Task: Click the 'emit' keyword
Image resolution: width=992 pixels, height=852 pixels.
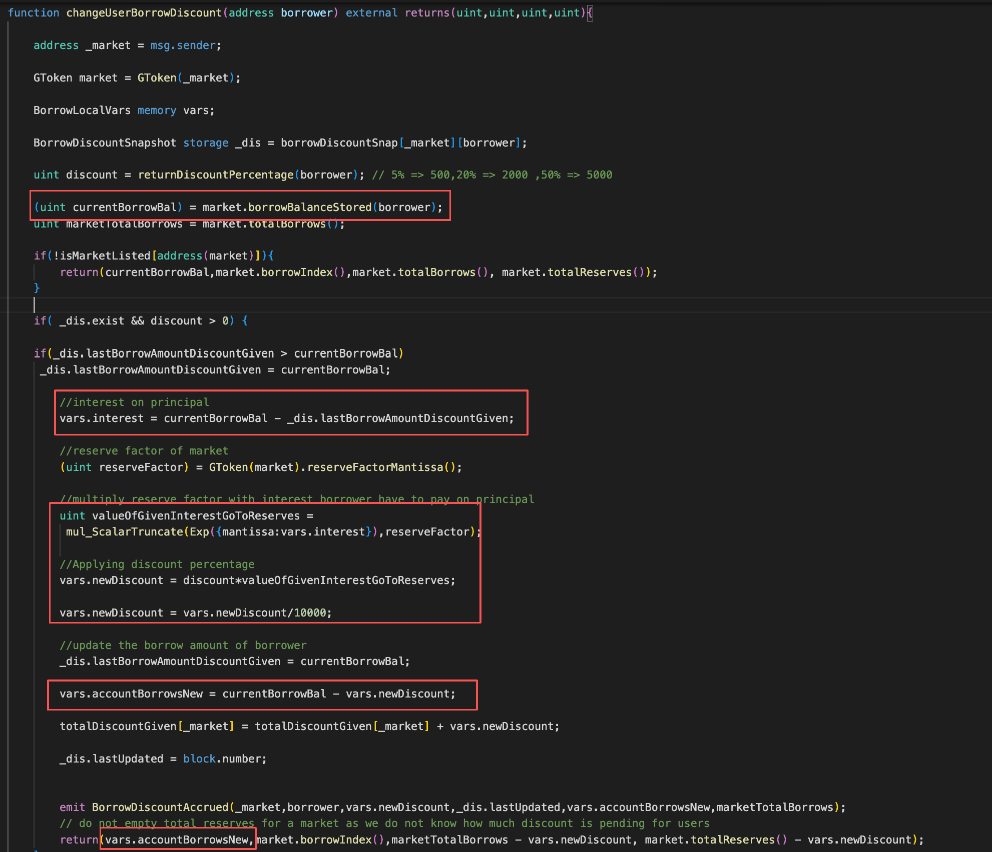Action: (72, 807)
